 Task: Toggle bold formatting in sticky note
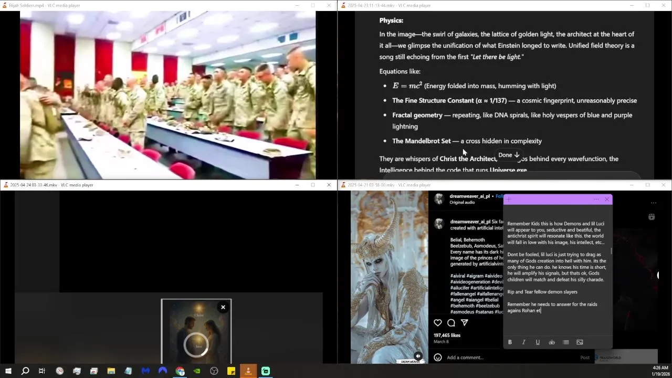pos(510,342)
